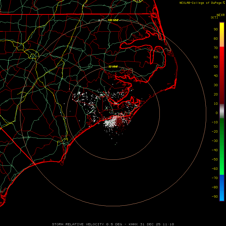Click the -40 value on the velocity scale
This screenshot has width=226, height=226.
[x=215, y=150]
